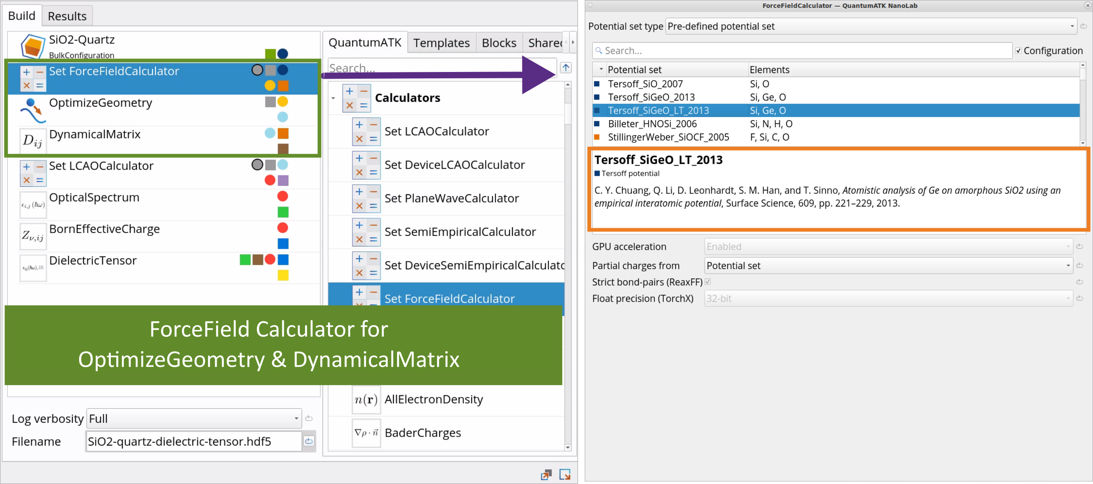Toggle the Strict bond-pairs (ReaxFF) checkbox
This screenshot has width=1093, height=484.
708,282
